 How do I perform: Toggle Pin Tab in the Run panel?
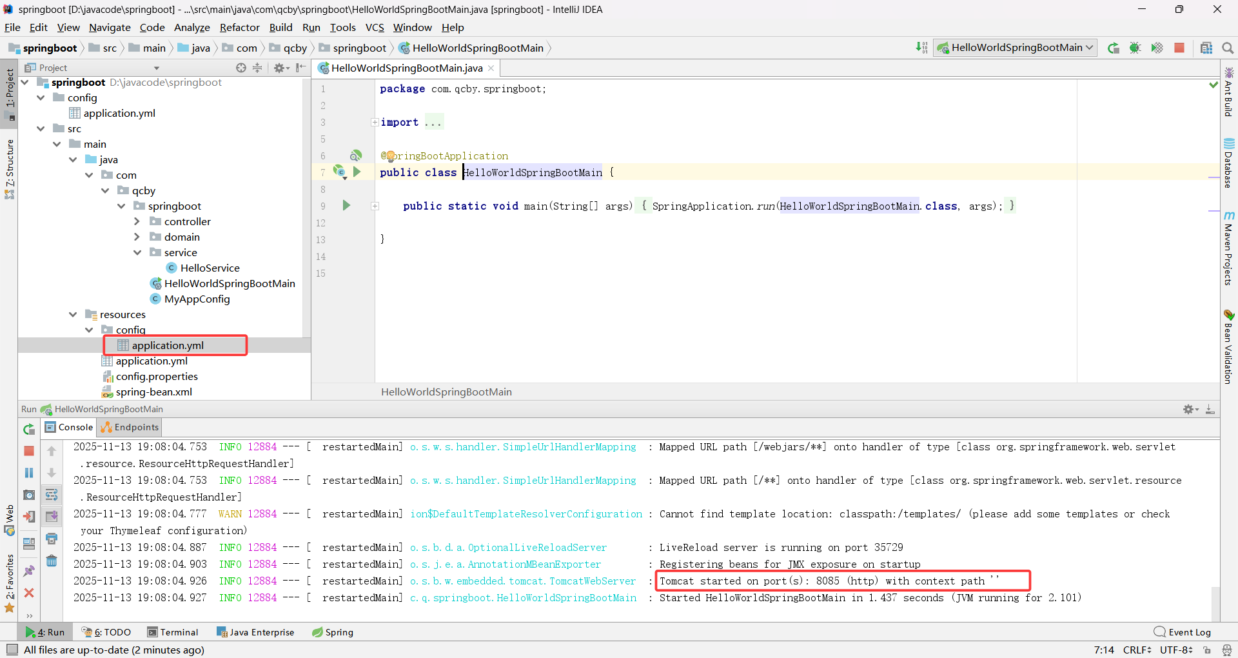pyautogui.click(x=29, y=571)
